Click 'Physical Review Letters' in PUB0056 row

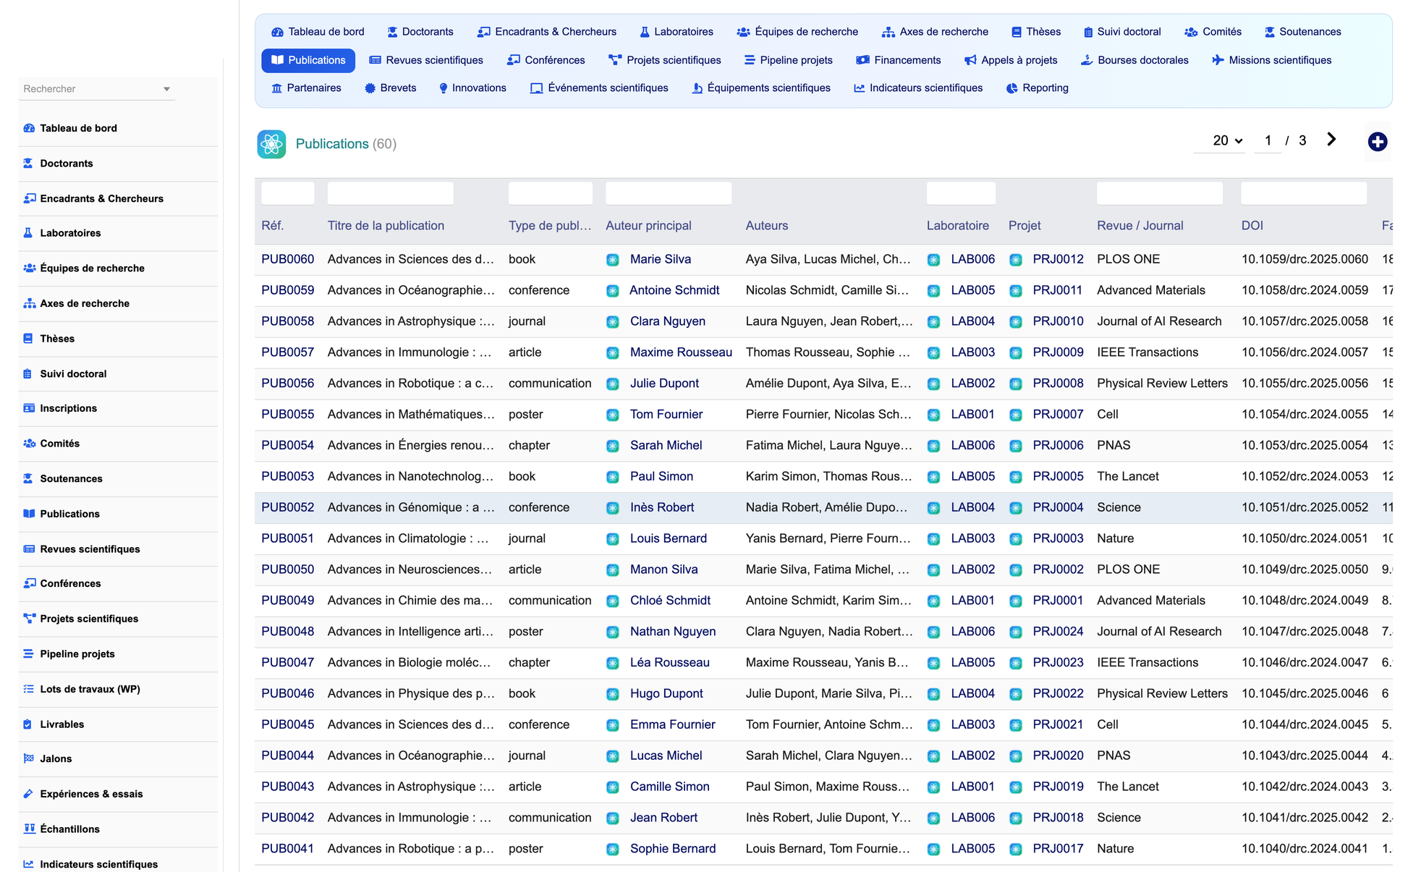pyautogui.click(x=1162, y=384)
